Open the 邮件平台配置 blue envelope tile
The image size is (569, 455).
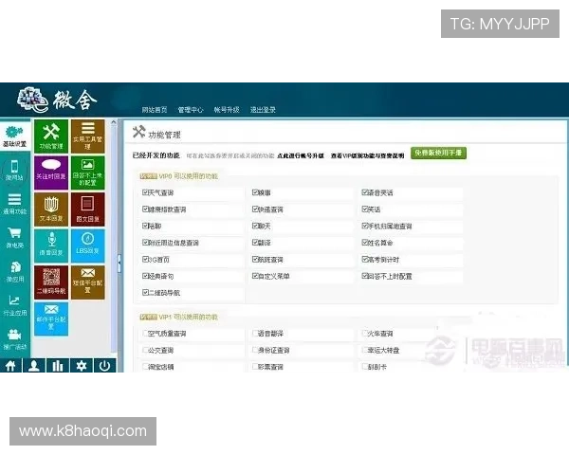point(51,318)
